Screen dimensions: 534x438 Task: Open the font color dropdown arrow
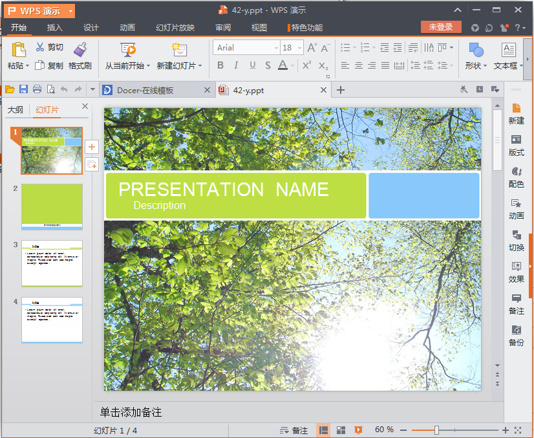[x=293, y=65]
